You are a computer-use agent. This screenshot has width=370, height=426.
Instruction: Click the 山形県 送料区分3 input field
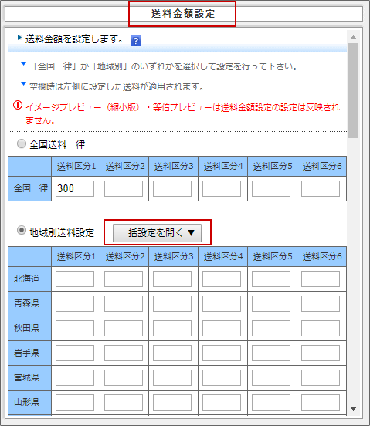(x=172, y=403)
